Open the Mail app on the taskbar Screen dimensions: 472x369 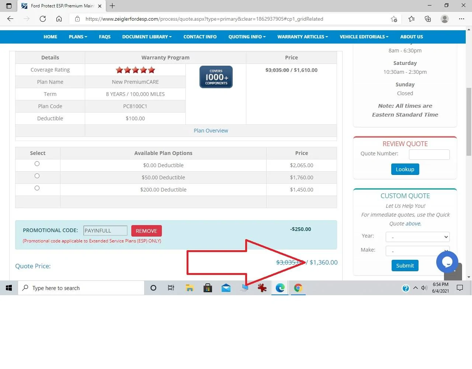click(226, 288)
